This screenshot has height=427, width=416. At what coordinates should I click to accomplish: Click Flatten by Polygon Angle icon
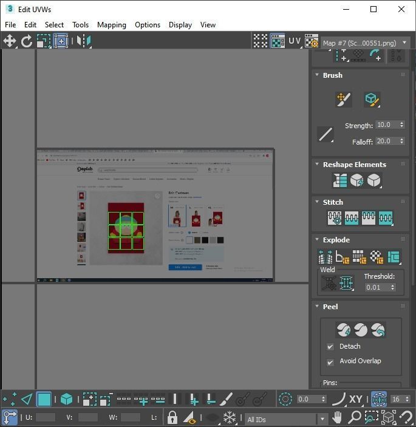pyautogui.click(x=343, y=257)
